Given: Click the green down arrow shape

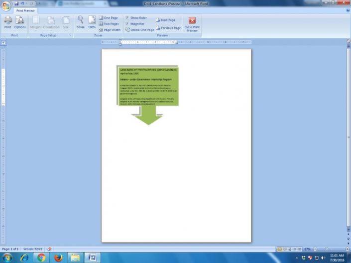Looking at the screenshot, I should 148,115.
